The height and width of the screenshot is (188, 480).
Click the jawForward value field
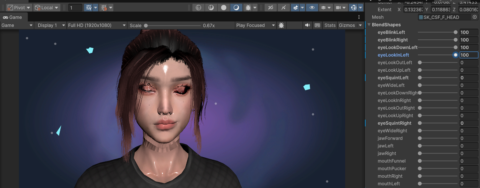(468, 138)
